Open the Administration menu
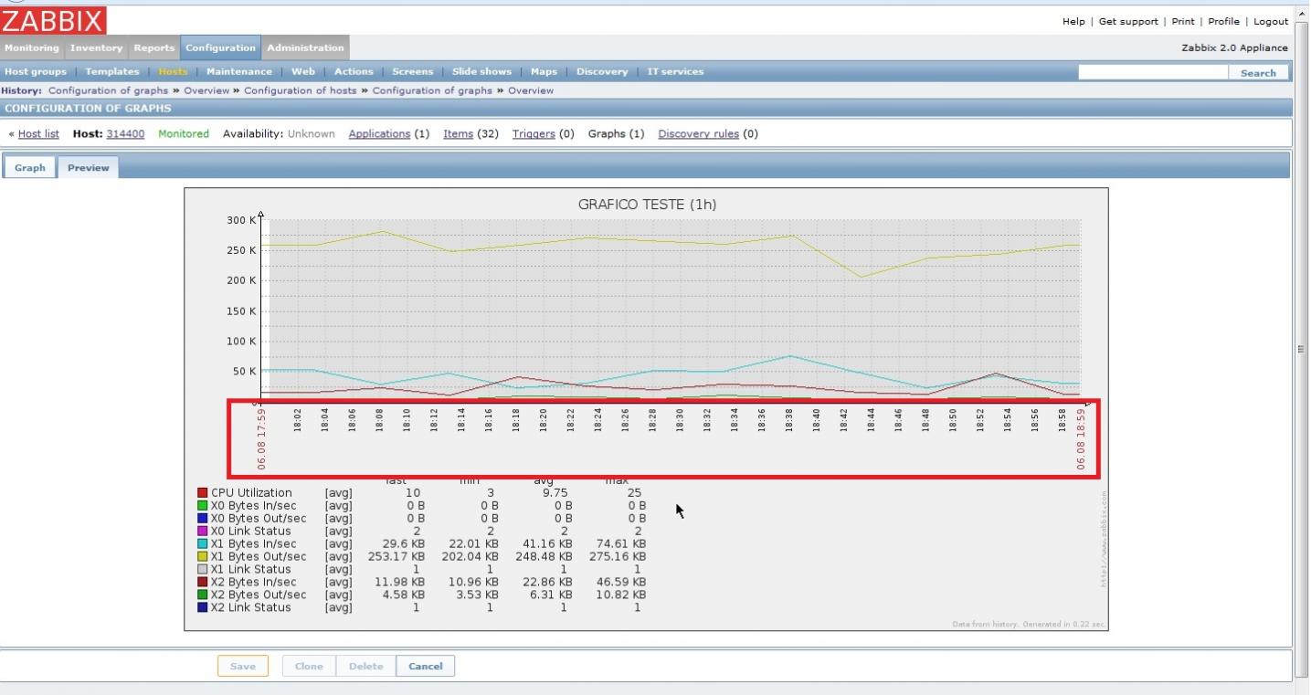 (305, 48)
